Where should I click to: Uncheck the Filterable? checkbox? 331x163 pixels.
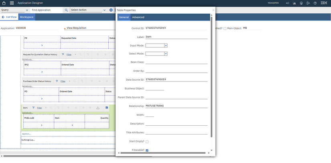coord(147,150)
